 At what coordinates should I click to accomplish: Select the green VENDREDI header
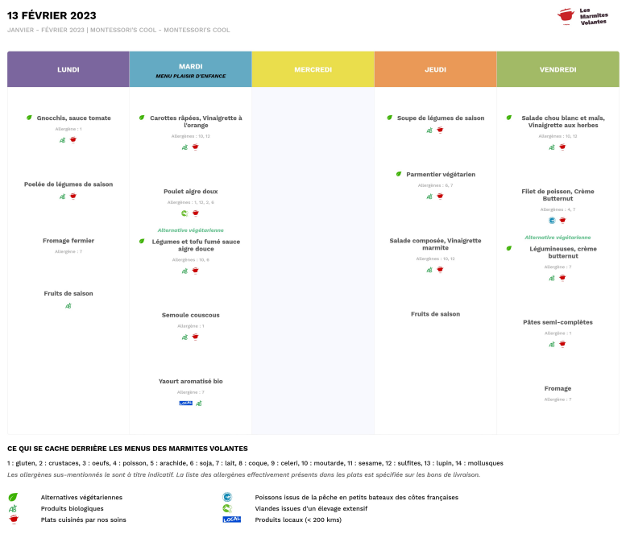(558, 69)
